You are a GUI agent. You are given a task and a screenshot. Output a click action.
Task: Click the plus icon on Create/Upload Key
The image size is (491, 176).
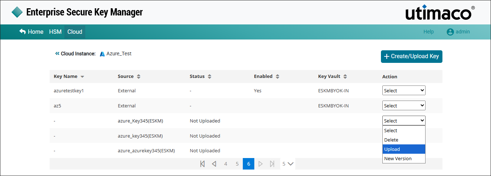tap(387, 56)
